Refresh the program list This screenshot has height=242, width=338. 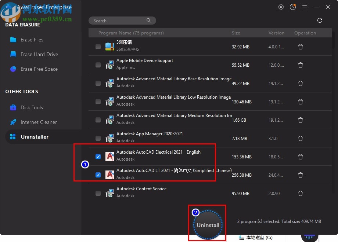pos(320,21)
